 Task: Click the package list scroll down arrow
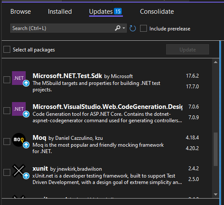pos(216,194)
